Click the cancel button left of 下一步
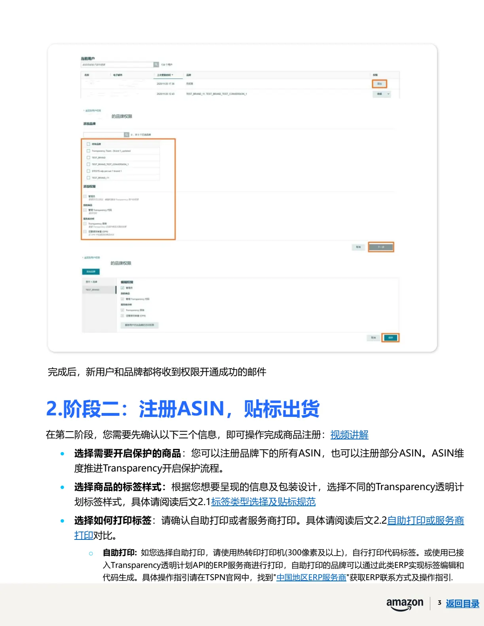This screenshot has width=484, height=626. point(358,247)
